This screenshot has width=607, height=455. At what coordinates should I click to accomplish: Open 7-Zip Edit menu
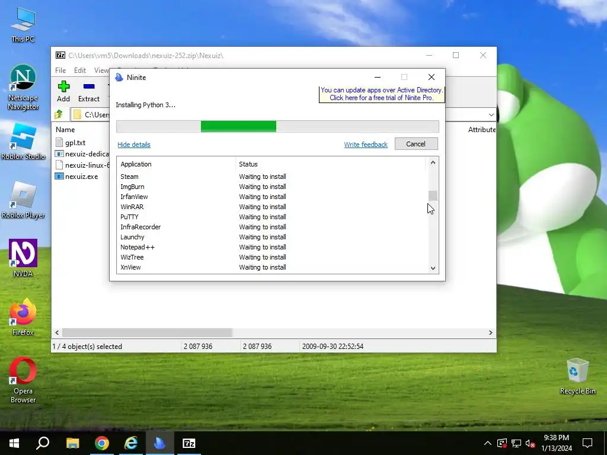[80, 71]
